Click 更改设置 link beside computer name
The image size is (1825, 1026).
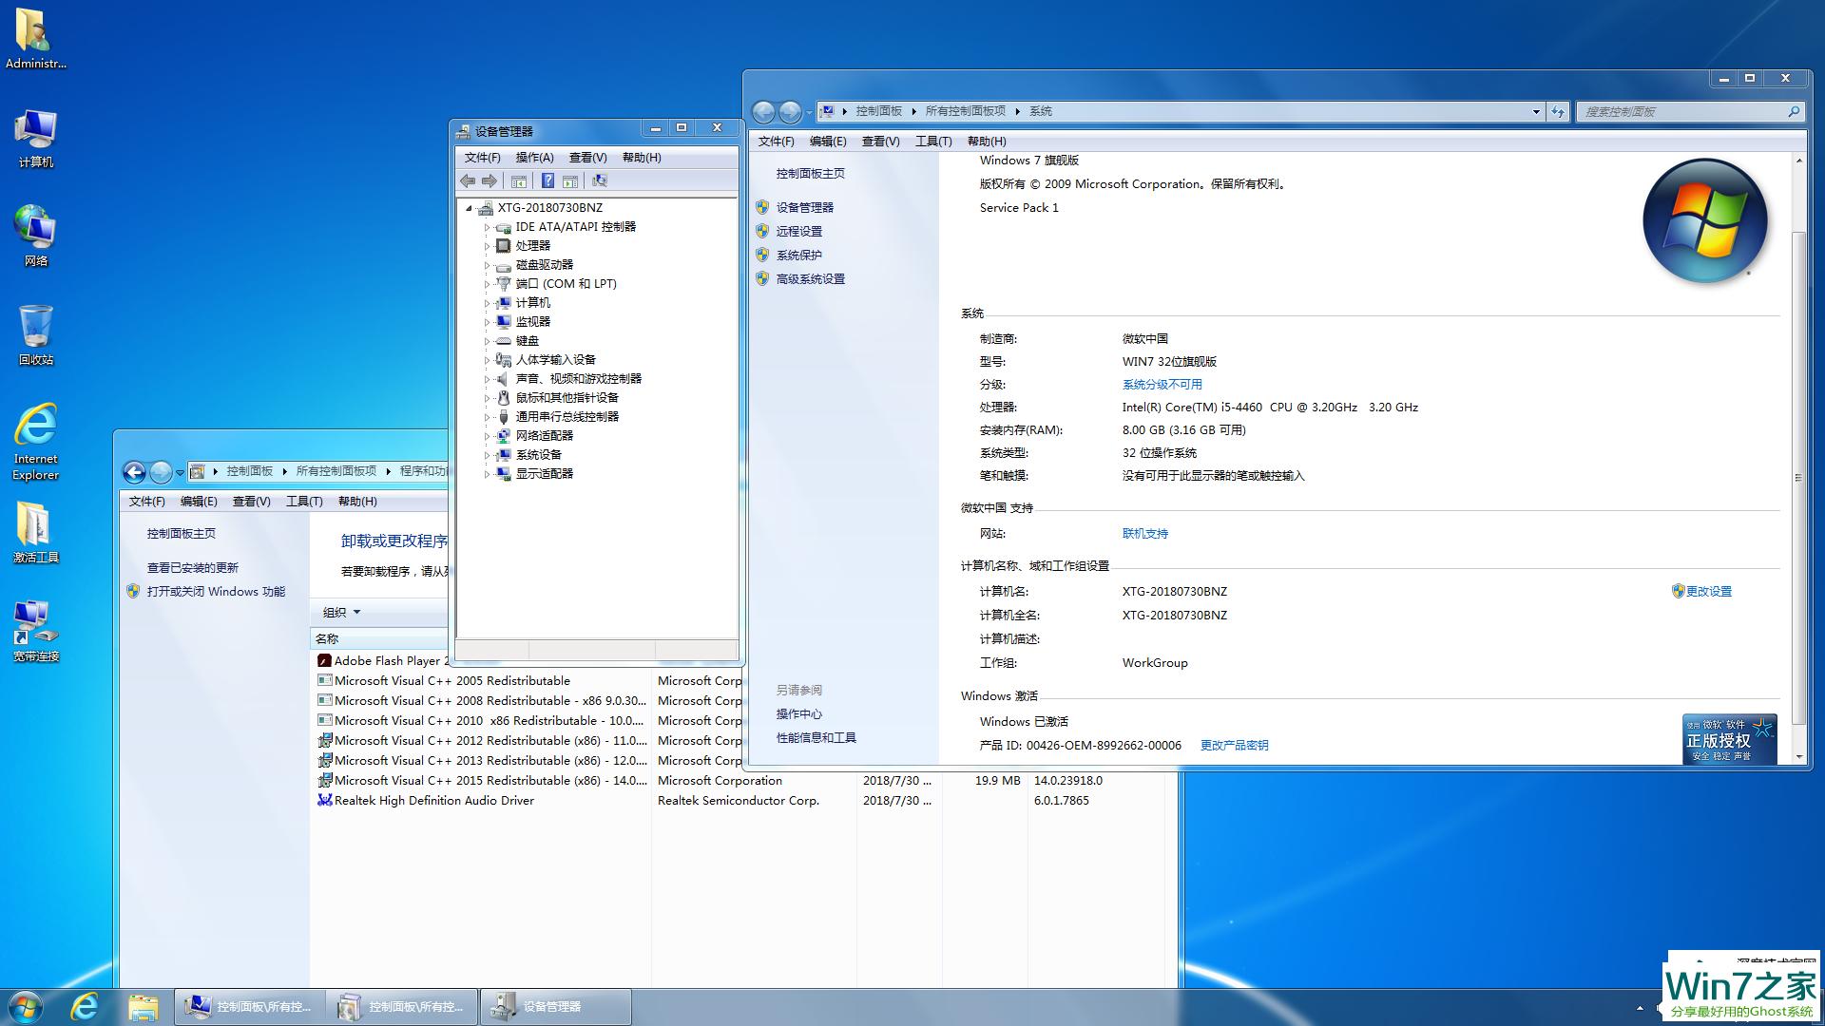click(x=1708, y=591)
